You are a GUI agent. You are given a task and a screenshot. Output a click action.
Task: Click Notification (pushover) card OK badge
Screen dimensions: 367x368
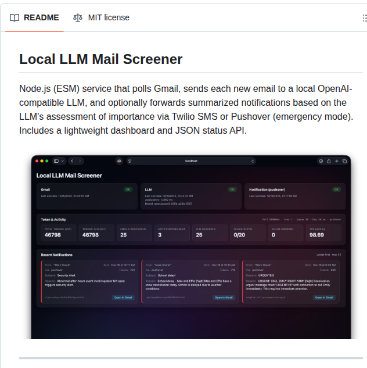(x=336, y=190)
